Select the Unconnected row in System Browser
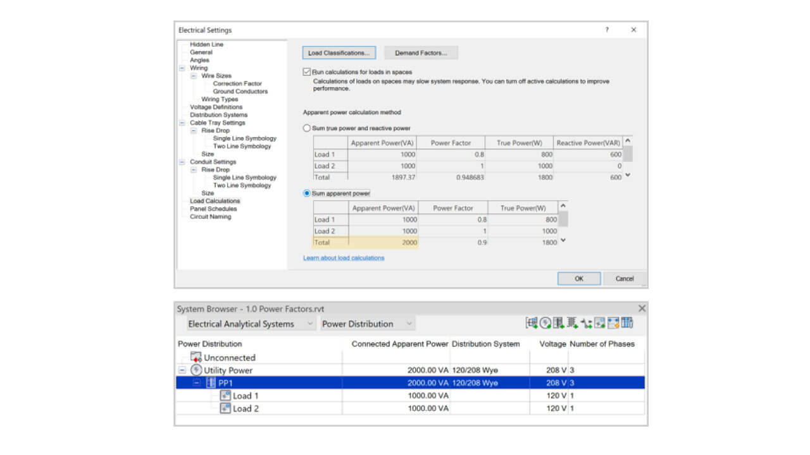This screenshot has height=455, width=810. (410, 357)
